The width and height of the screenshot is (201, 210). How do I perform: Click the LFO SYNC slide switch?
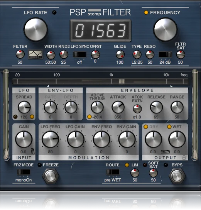pyautogui.click(x=79, y=54)
